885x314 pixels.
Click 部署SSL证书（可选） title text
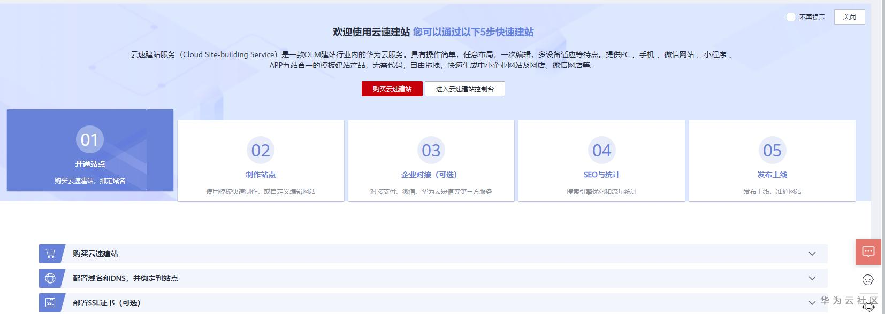pyautogui.click(x=106, y=303)
